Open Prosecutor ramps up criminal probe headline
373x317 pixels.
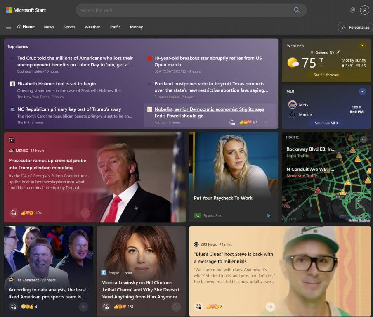[x=47, y=164]
